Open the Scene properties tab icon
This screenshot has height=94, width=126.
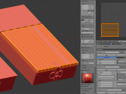tap(104, 44)
